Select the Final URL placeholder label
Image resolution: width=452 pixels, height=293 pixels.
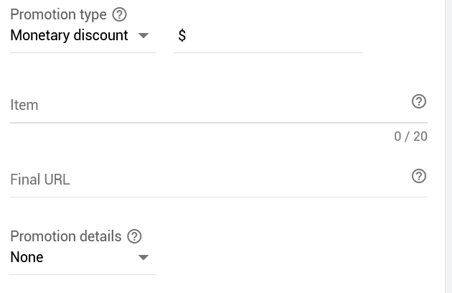tap(40, 180)
